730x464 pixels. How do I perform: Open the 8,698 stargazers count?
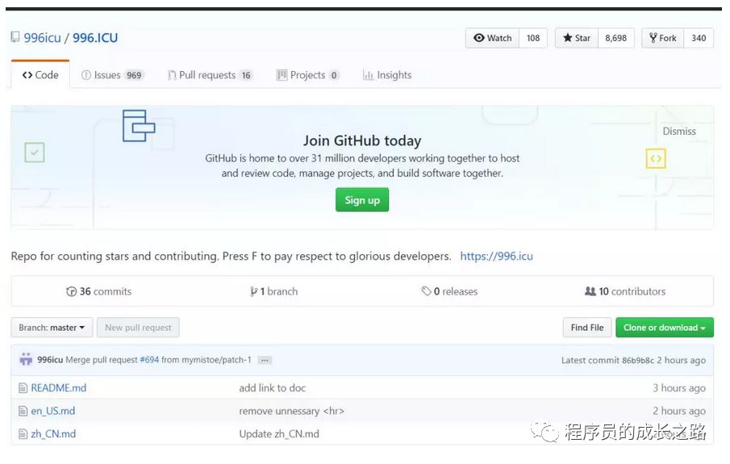point(615,38)
